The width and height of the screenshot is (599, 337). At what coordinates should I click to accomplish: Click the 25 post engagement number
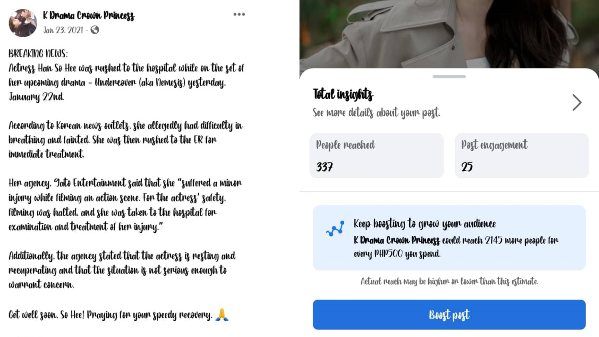pos(467,167)
